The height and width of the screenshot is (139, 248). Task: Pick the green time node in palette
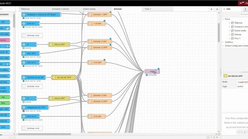pyautogui.click(x=5, y=103)
